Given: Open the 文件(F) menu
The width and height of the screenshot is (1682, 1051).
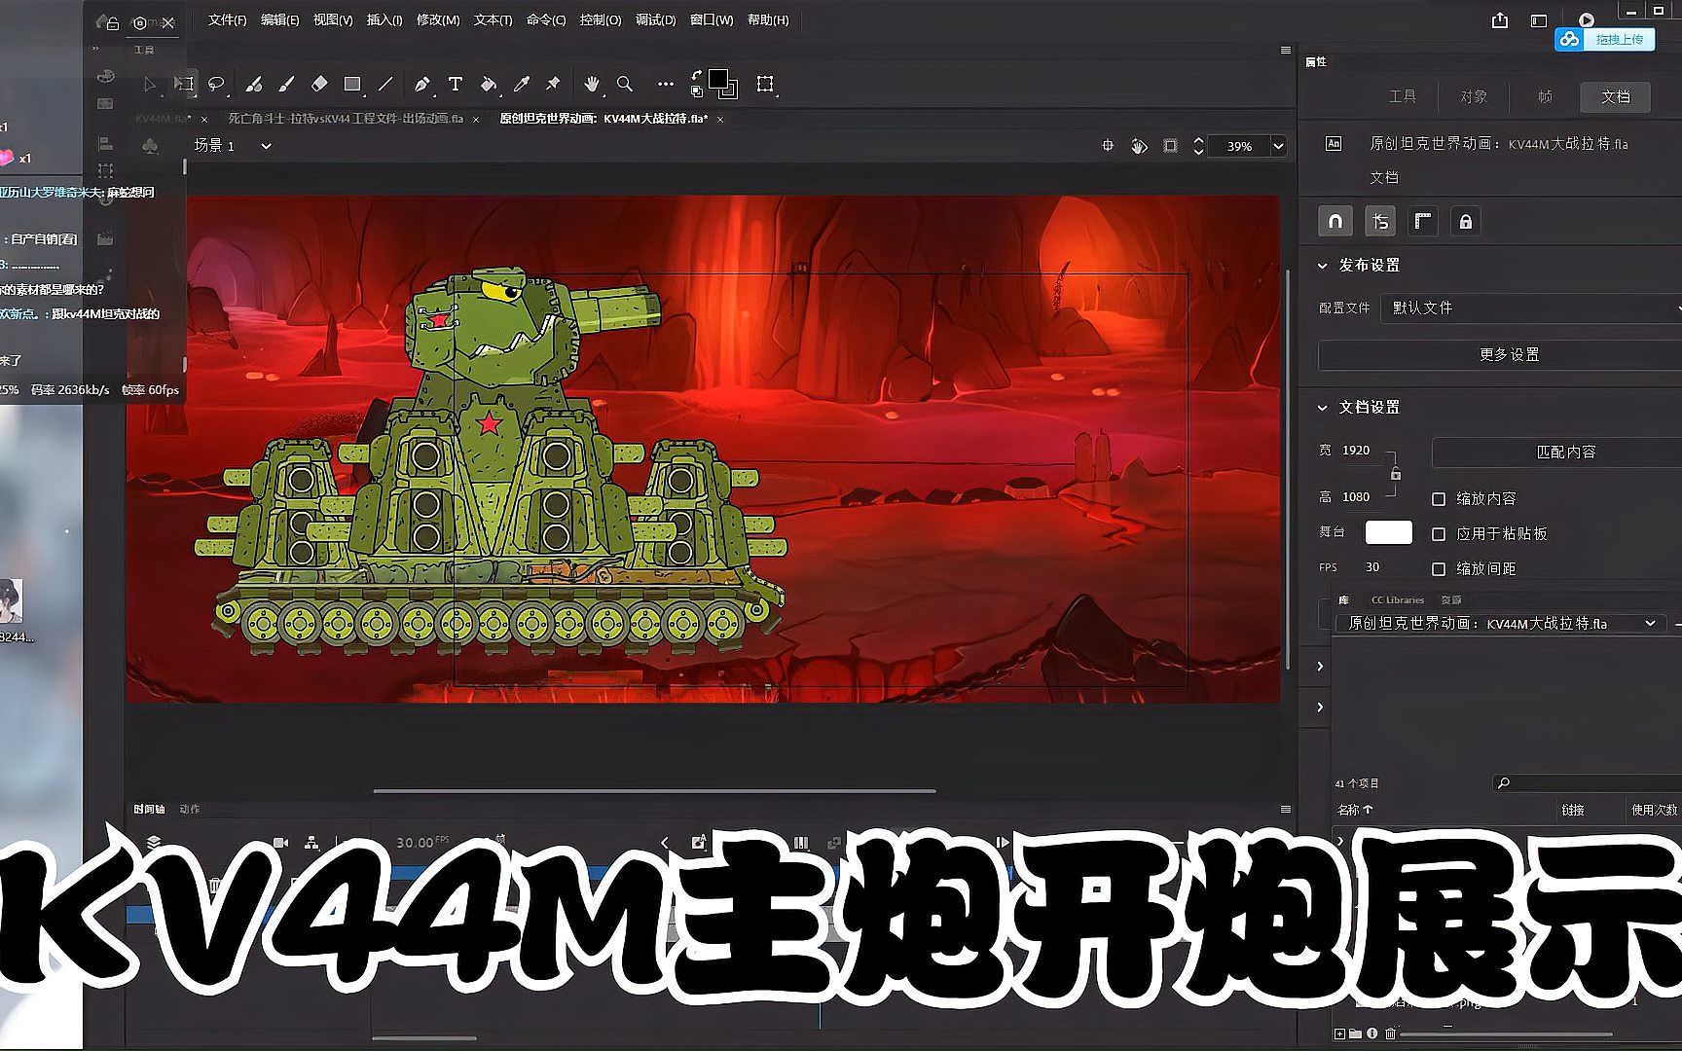Looking at the screenshot, I should click(x=227, y=20).
